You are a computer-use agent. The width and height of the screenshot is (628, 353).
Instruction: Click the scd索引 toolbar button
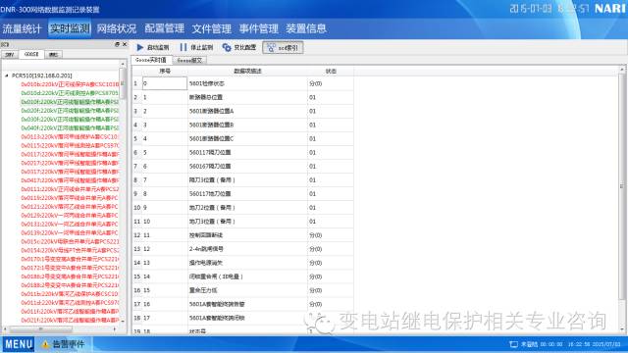pyautogui.click(x=283, y=48)
